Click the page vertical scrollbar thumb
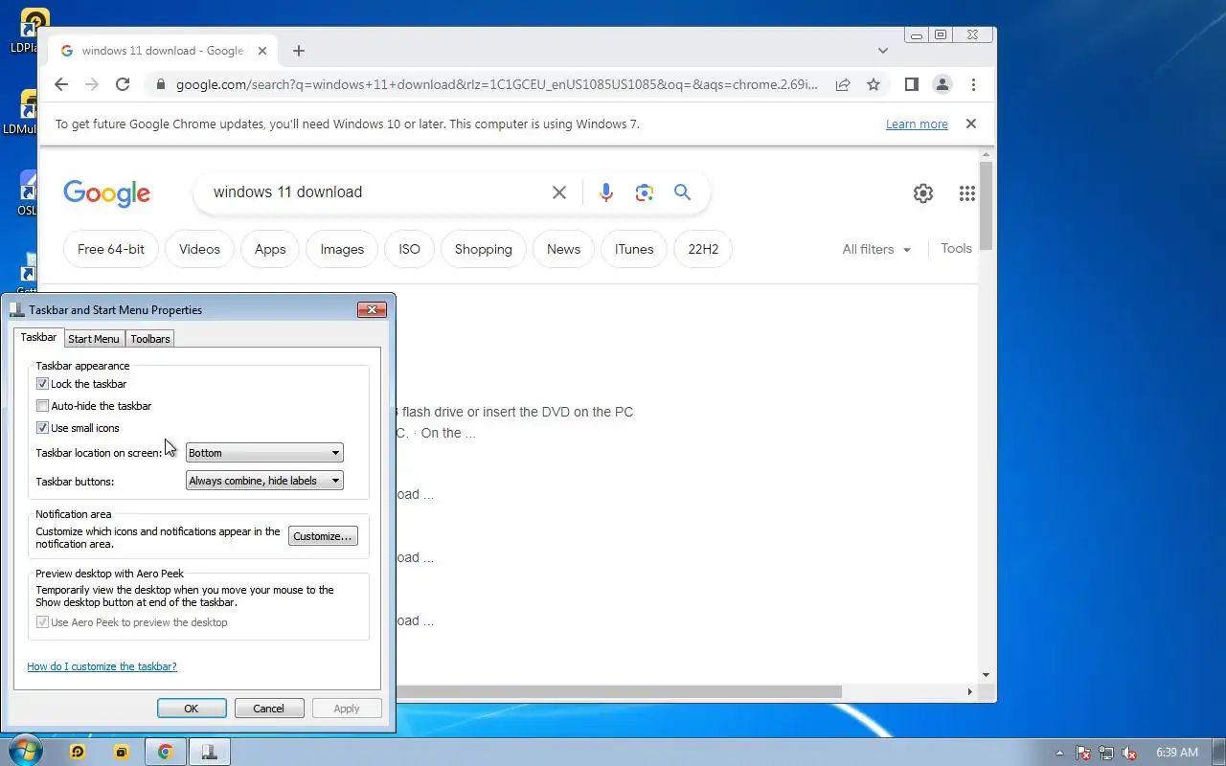Image resolution: width=1226 pixels, height=766 pixels. [987, 206]
